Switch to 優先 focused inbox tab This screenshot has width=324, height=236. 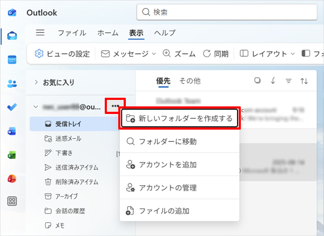click(x=163, y=81)
